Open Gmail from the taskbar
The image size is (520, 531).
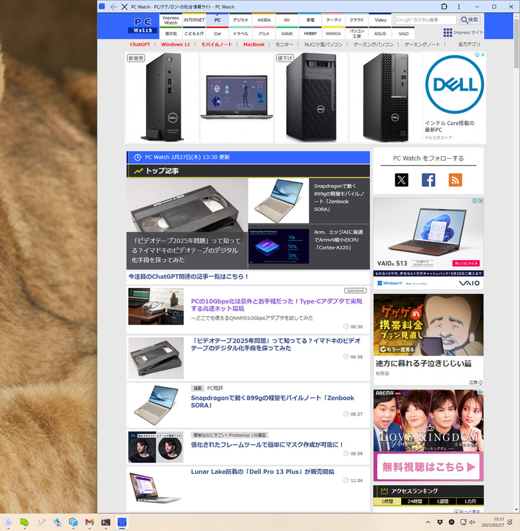[x=90, y=522]
